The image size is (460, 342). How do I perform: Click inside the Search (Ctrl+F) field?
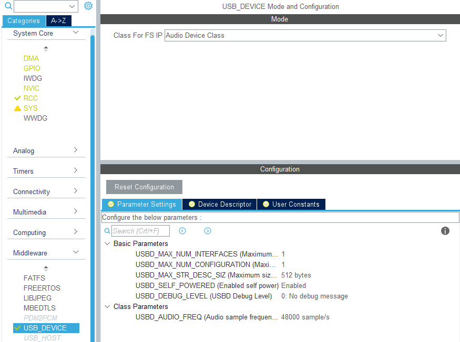click(139, 231)
